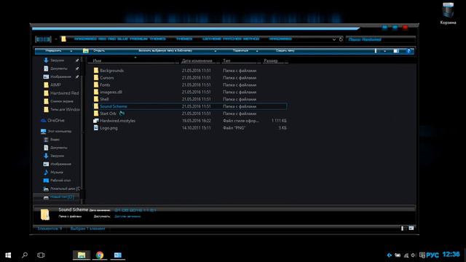Sort by Дата изменения column header
Image resolution: width=466 pixels, height=262 pixels.
point(197,60)
